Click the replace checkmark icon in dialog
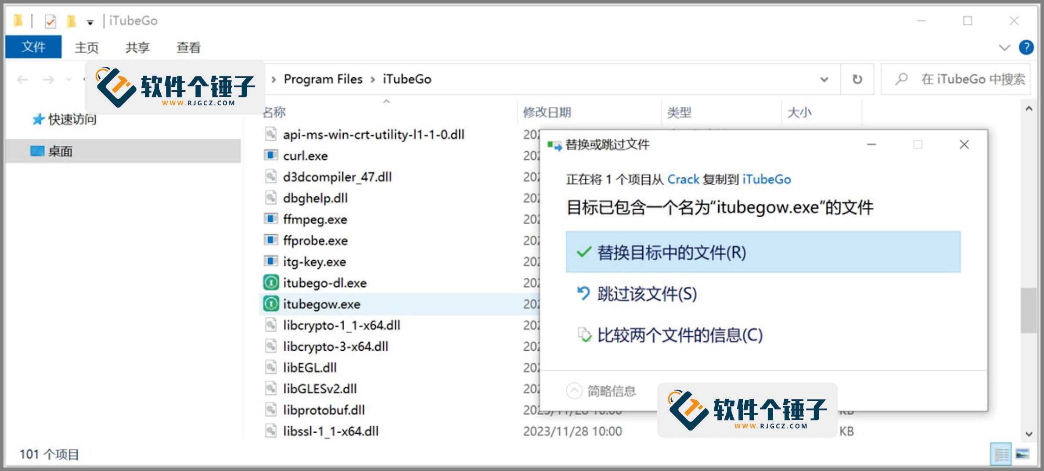This screenshot has height=471, width=1044. [x=584, y=252]
